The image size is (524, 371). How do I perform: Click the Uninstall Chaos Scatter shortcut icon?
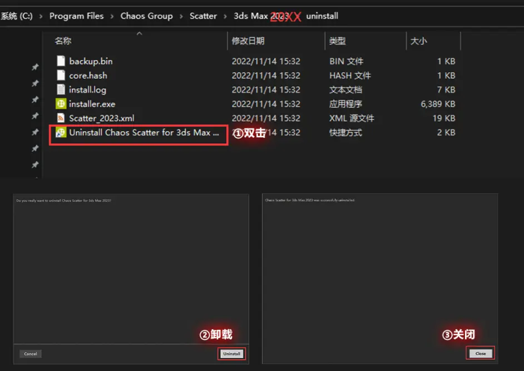coord(61,132)
